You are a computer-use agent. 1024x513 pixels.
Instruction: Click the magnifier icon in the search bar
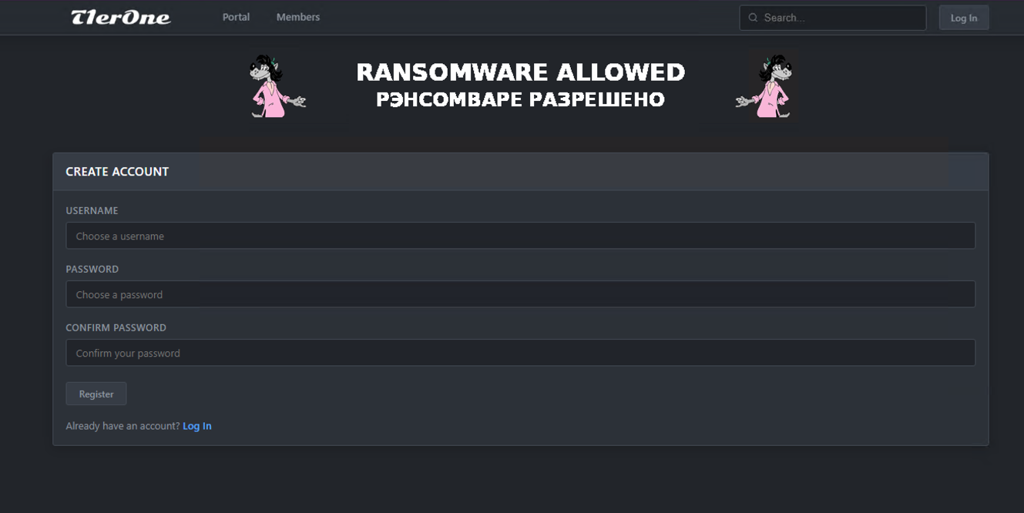(752, 17)
